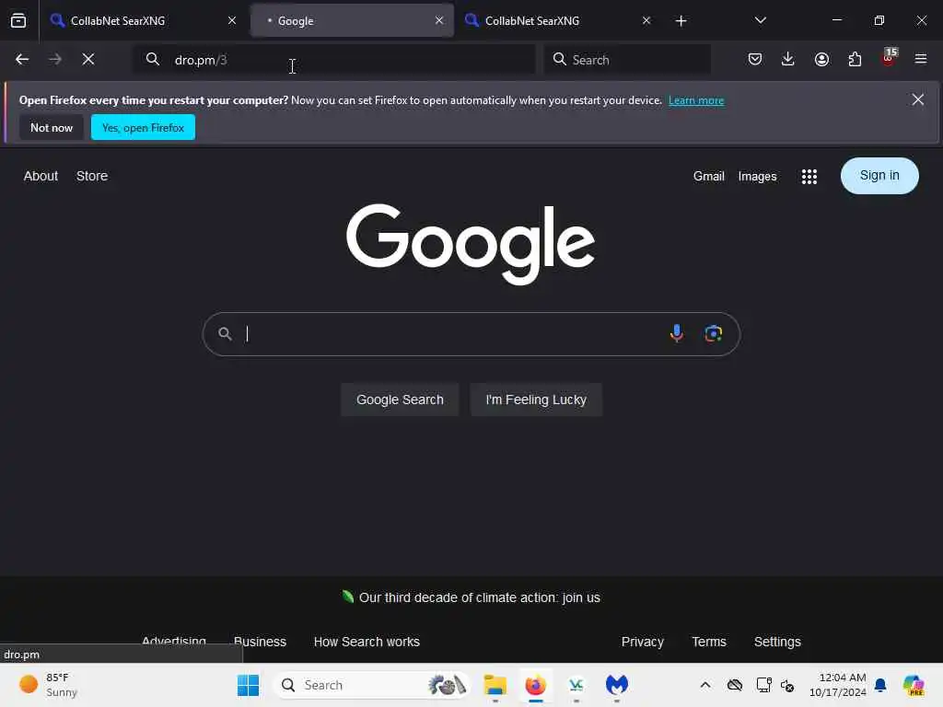Screen dimensions: 943x707
Task: Save page to Pocket
Action: (x=755, y=59)
